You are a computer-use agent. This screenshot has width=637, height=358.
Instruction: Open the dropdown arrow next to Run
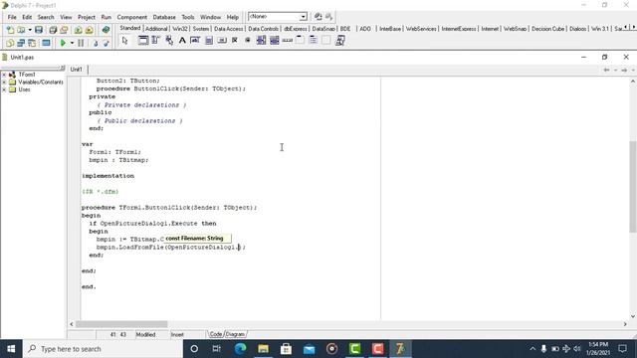(72, 43)
